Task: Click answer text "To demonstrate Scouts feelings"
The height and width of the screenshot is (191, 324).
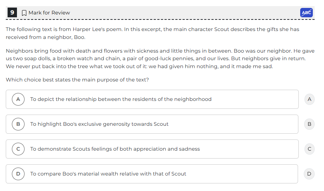Action: point(115,149)
